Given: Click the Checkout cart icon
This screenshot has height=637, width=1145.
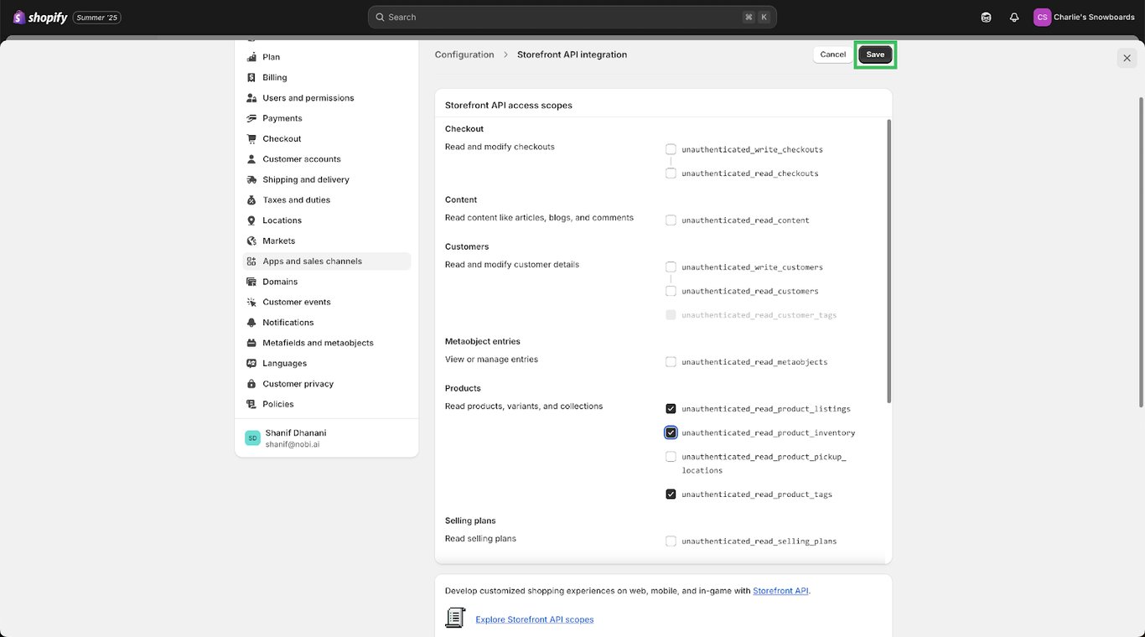Looking at the screenshot, I should tap(251, 139).
